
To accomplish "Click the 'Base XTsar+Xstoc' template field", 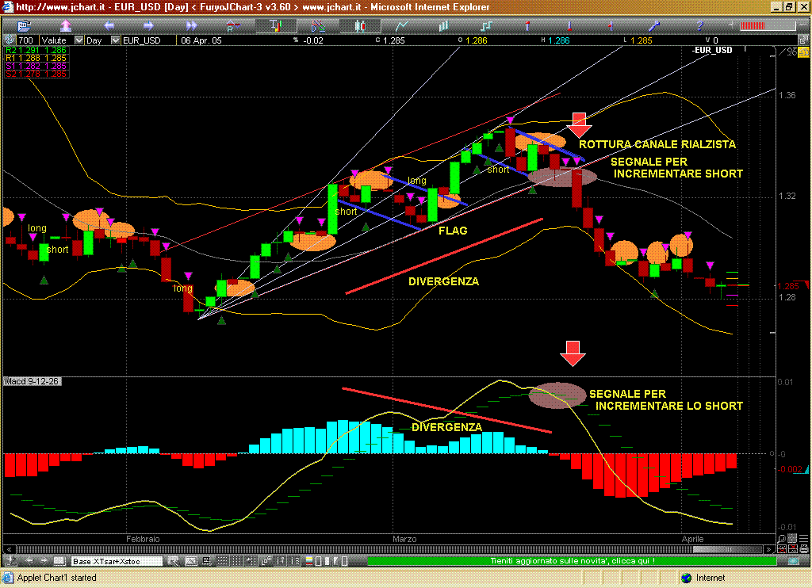I will 117,561.
